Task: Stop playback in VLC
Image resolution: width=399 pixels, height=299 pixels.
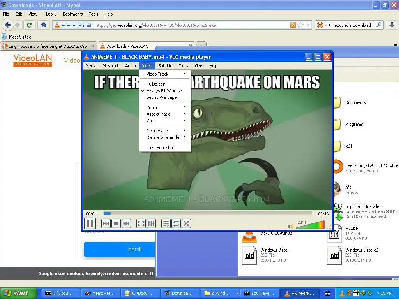Action: 116,223
